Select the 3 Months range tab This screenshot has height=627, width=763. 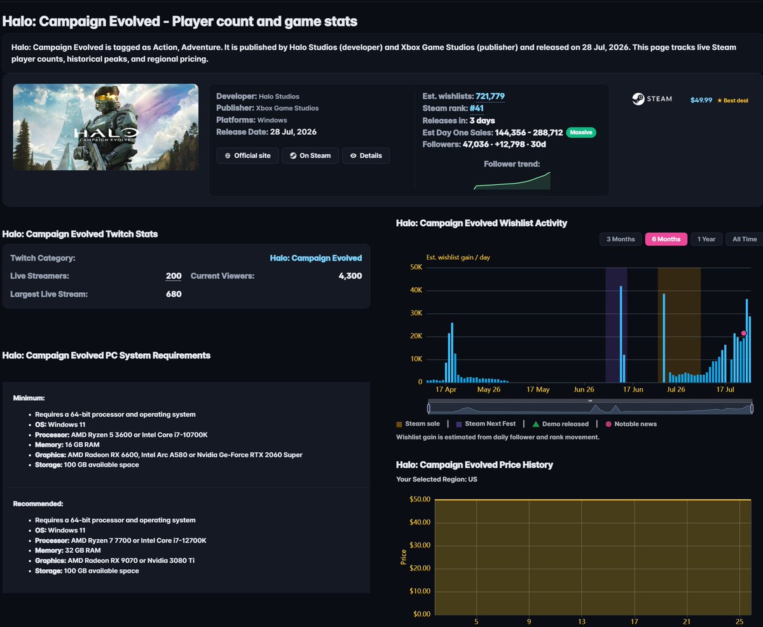click(x=621, y=239)
